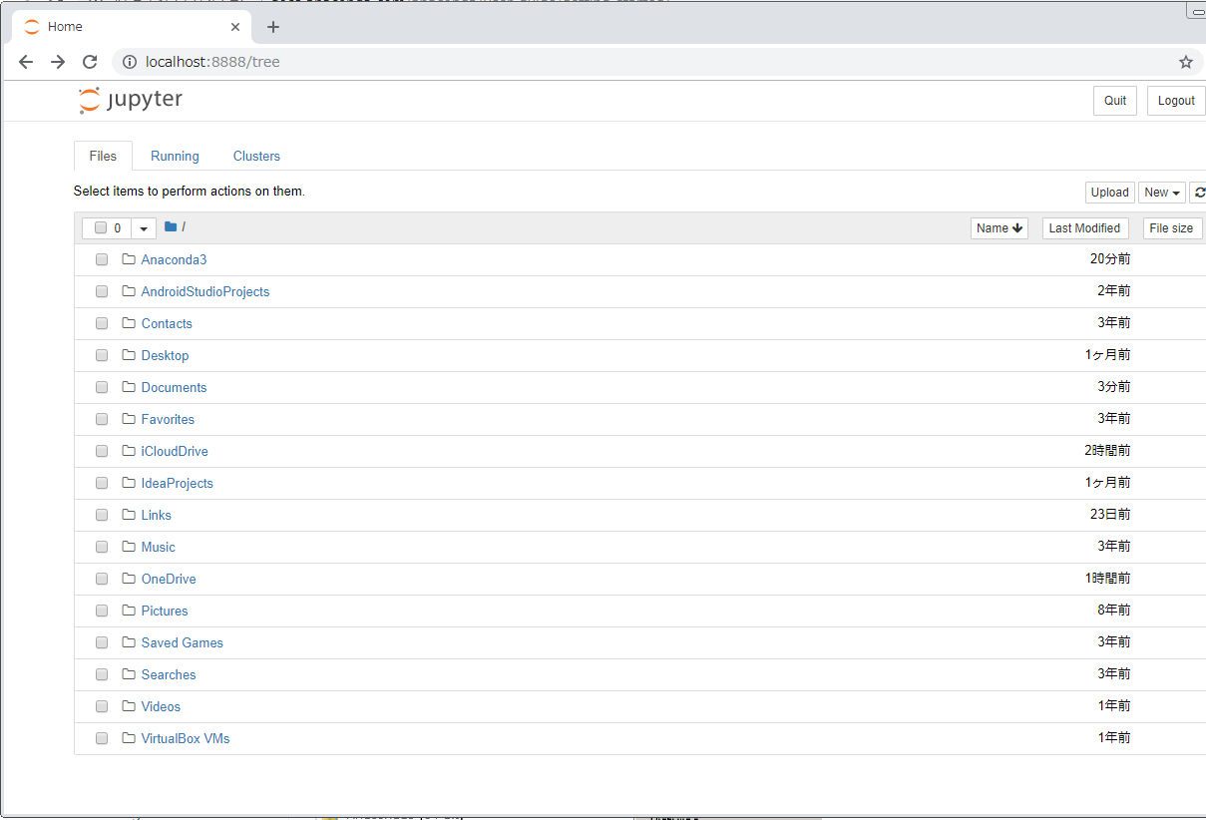Image resolution: width=1206 pixels, height=820 pixels.
Task: Sort by Last Modified
Action: click(x=1085, y=228)
